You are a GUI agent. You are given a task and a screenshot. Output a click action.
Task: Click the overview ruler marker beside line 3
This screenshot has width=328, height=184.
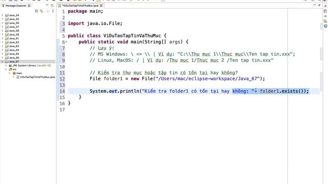(321, 26)
